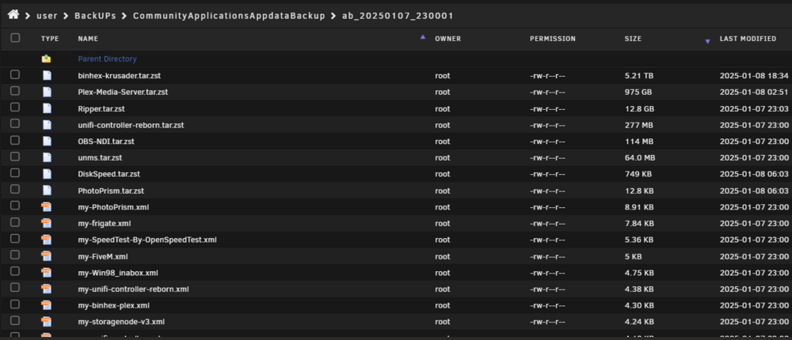Click file name my-Win98_inabox.xml

[118, 273]
